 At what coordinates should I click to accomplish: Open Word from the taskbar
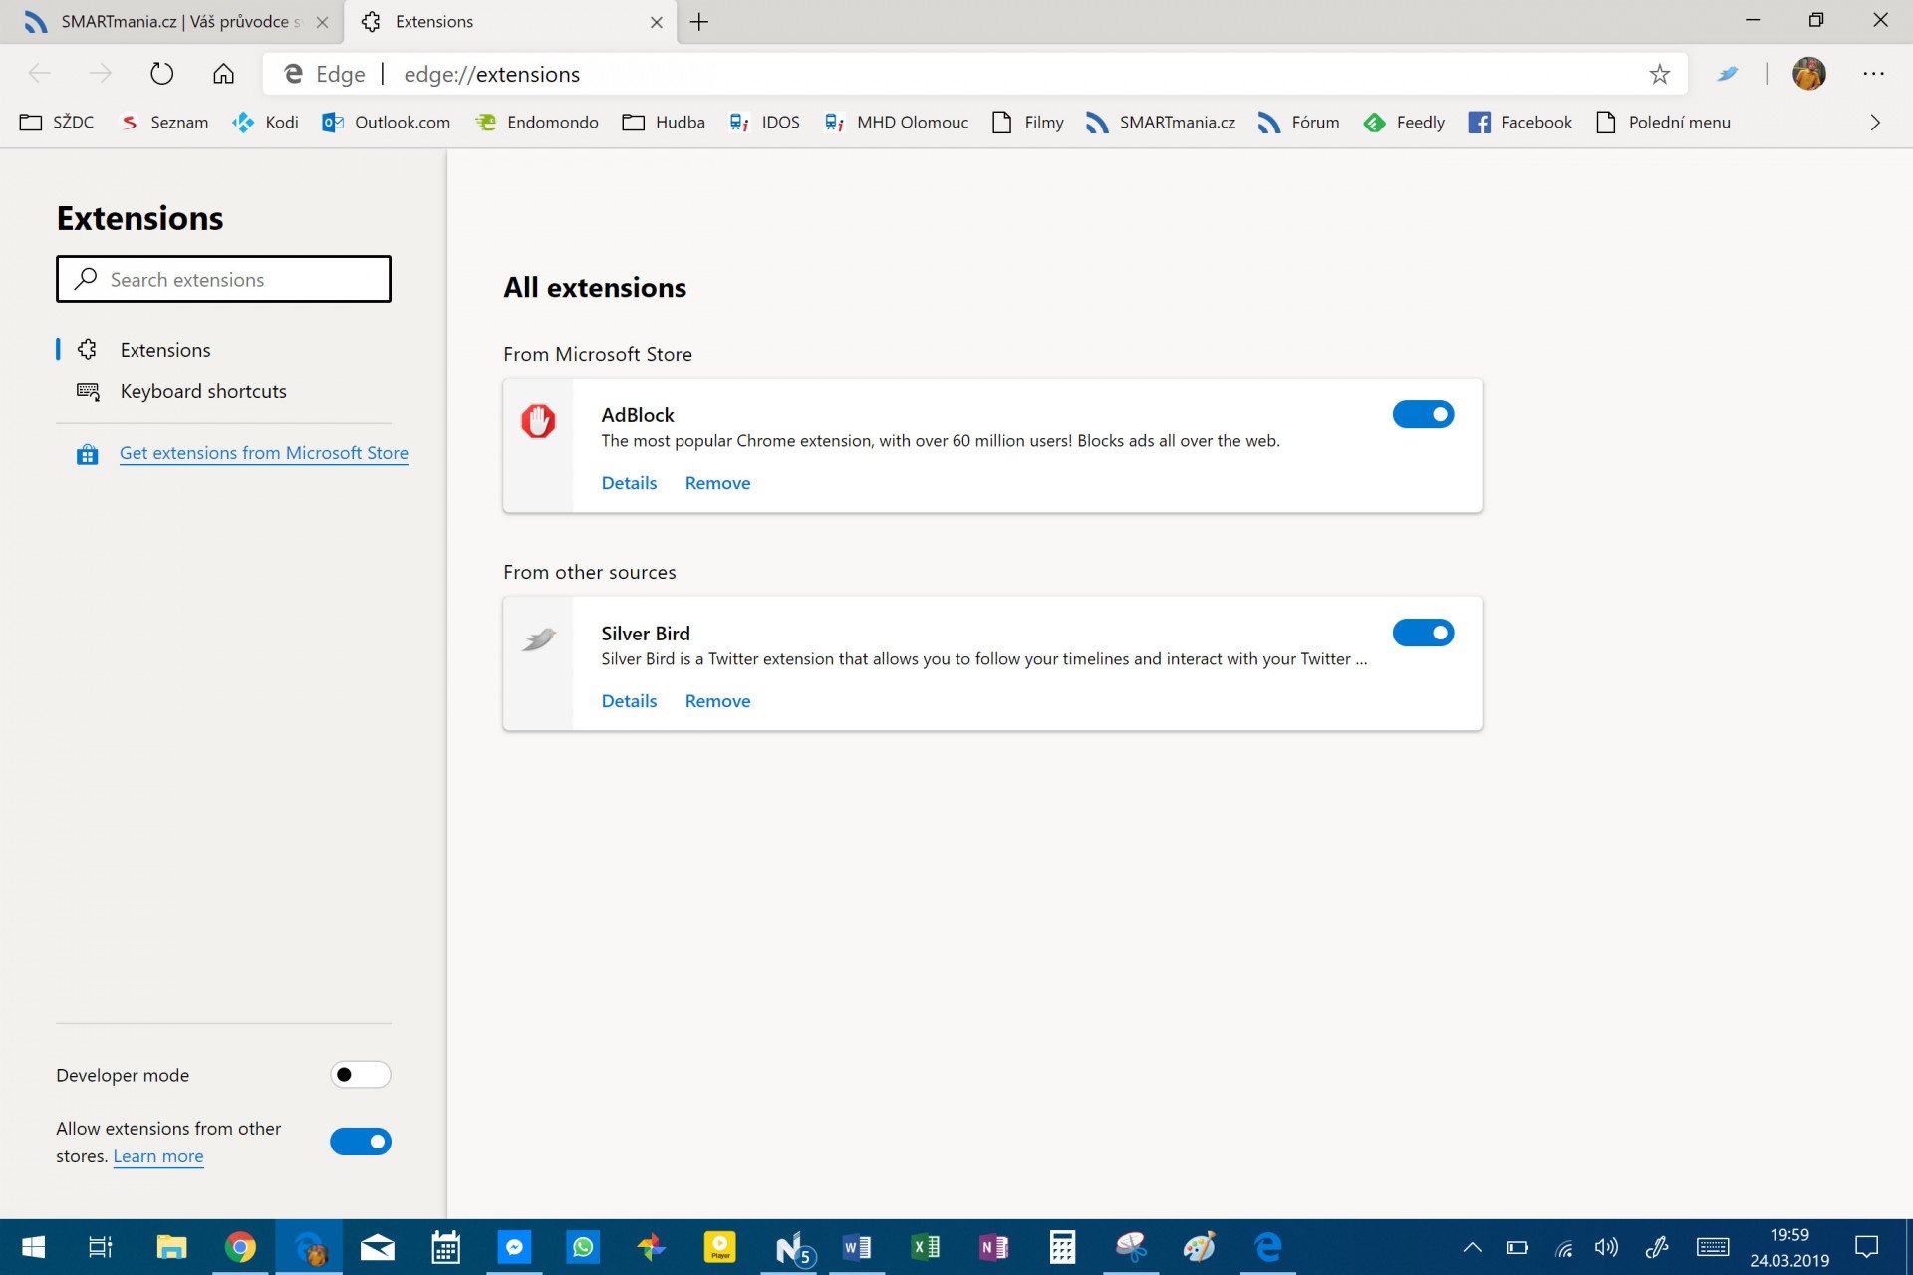(857, 1247)
